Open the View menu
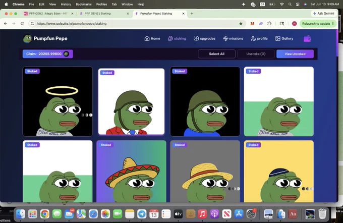The image size is (343, 223). pyautogui.click(x=52, y=4)
